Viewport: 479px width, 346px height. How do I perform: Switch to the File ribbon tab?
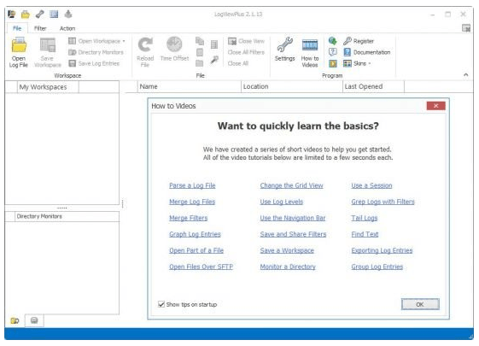pos(17,28)
